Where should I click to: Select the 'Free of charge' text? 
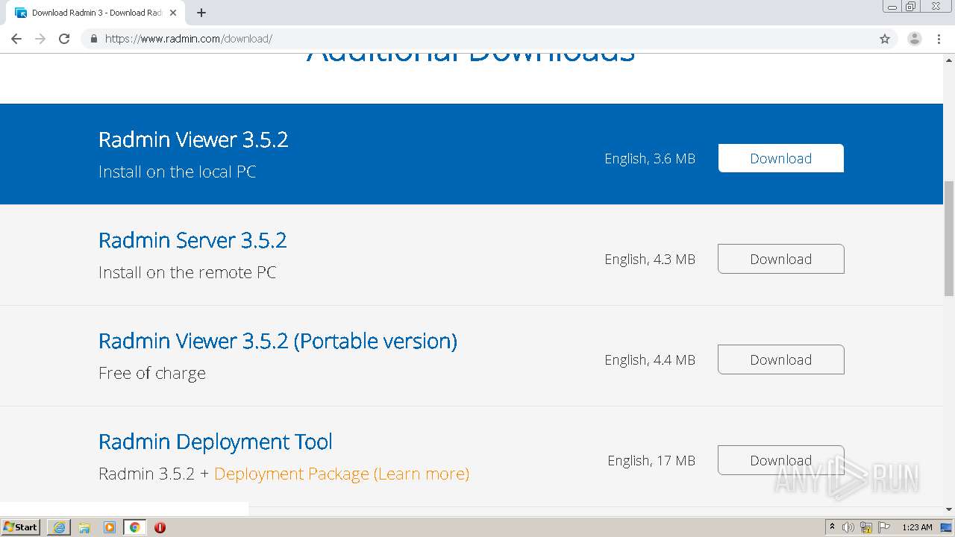point(152,373)
